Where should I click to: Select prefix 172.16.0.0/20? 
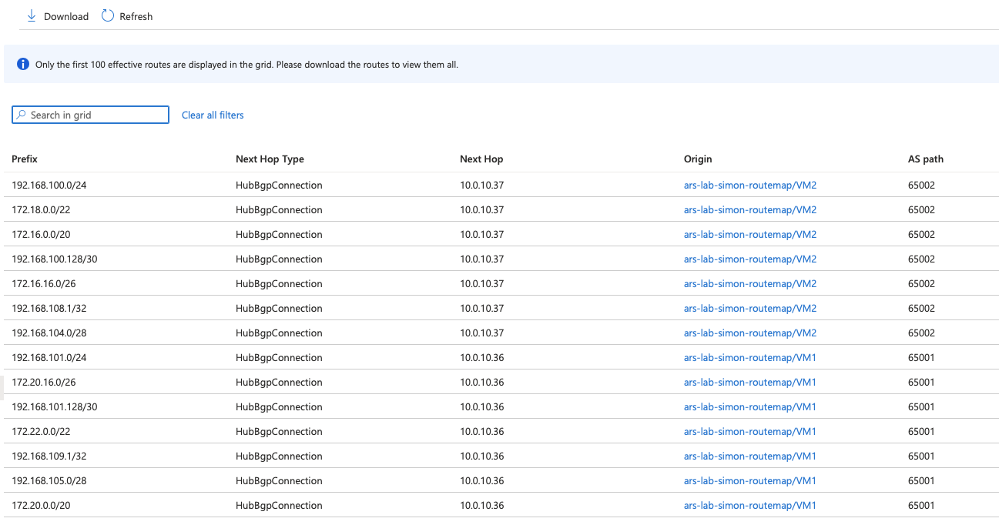[x=41, y=234]
